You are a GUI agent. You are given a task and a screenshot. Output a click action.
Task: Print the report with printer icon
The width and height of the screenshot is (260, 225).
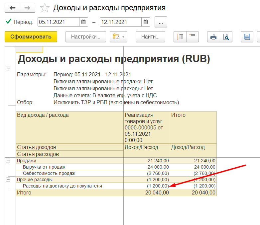213,37
